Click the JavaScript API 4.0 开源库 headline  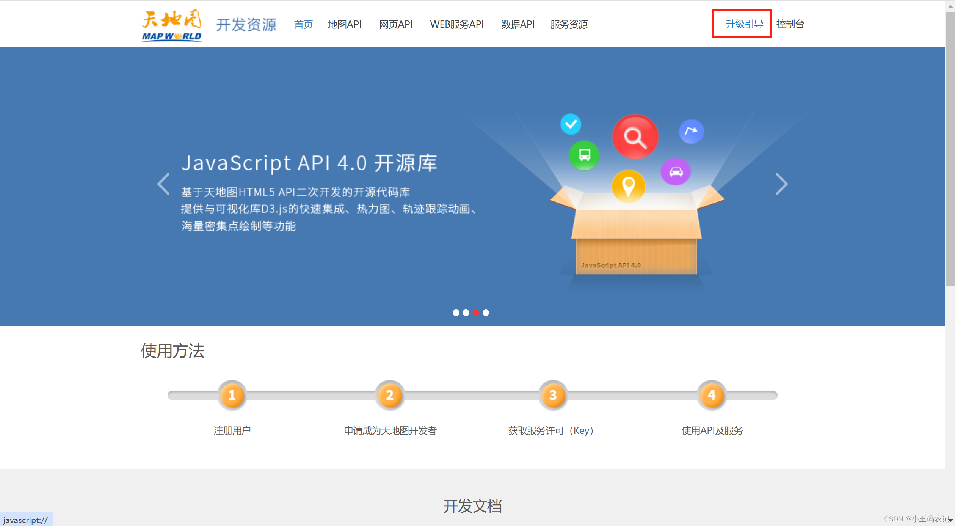point(309,163)
